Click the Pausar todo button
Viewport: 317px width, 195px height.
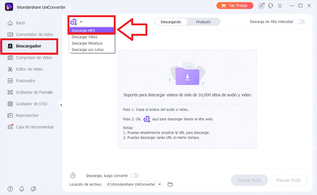289,180
